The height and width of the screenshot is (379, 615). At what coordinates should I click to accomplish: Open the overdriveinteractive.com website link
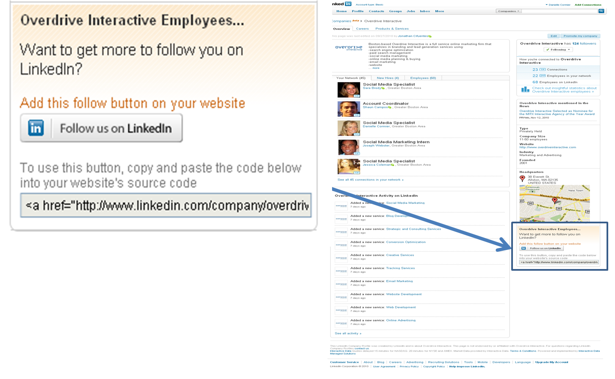[x=548, y=147]
